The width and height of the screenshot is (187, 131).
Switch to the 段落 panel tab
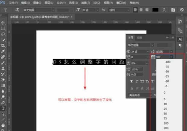(x=139, y=38)
